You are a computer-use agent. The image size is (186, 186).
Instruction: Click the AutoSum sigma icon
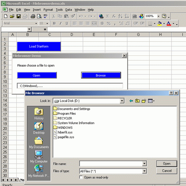click(x=108, y=16)
